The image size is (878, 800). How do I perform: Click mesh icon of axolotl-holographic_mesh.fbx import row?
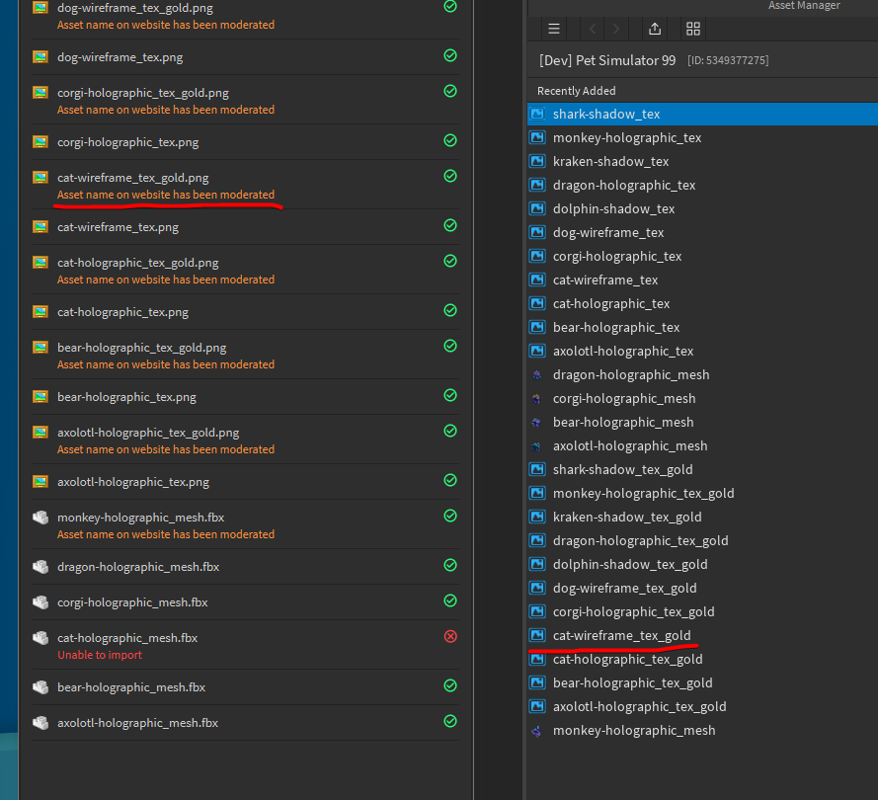[40, 723]
